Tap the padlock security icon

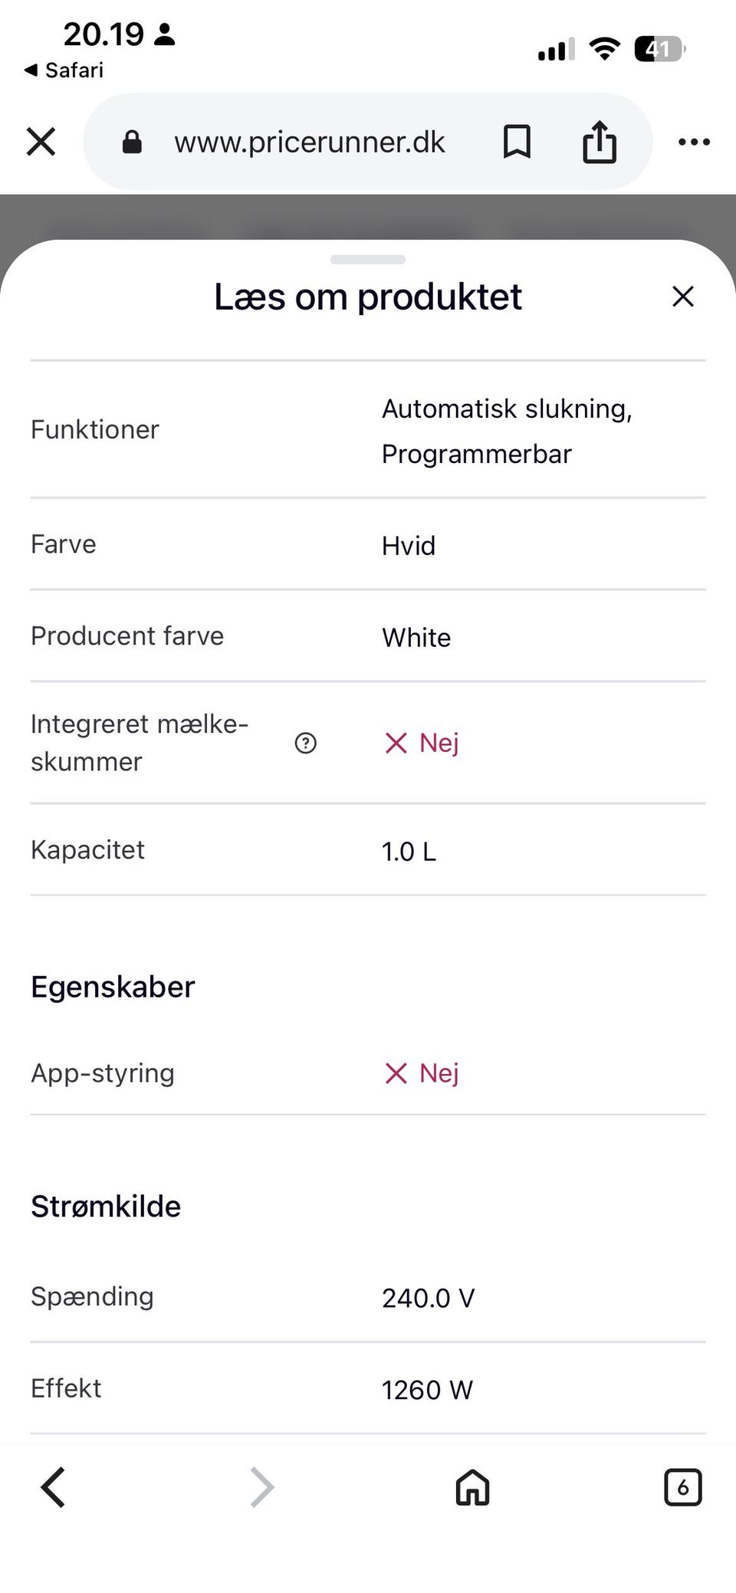point(132,143)
